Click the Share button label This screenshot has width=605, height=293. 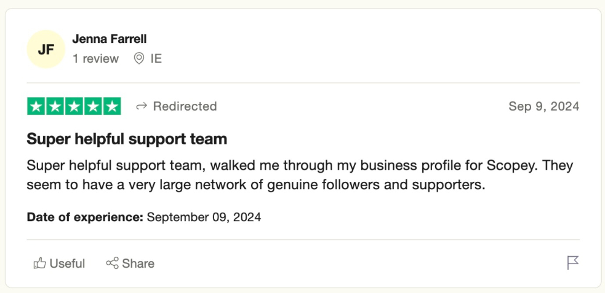tap(138, 263)
